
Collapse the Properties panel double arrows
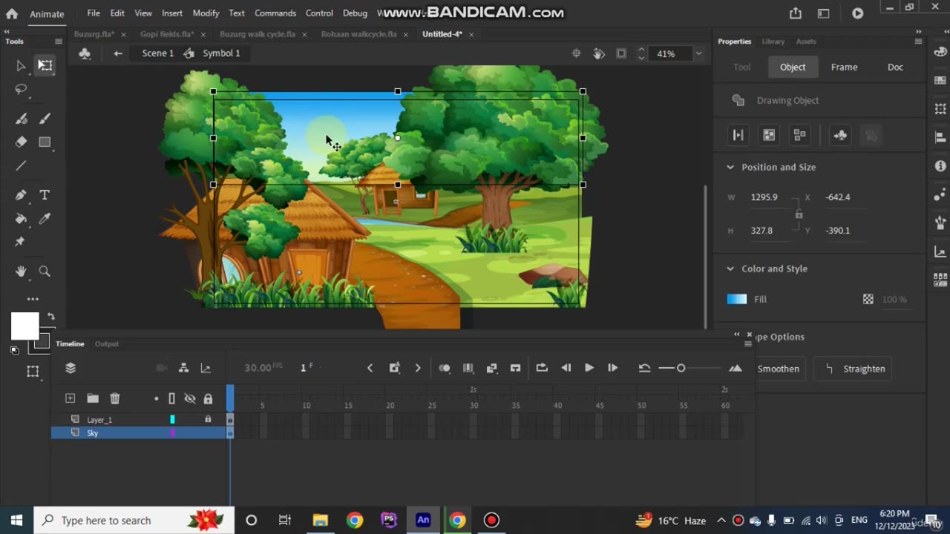tap(918, 32)
